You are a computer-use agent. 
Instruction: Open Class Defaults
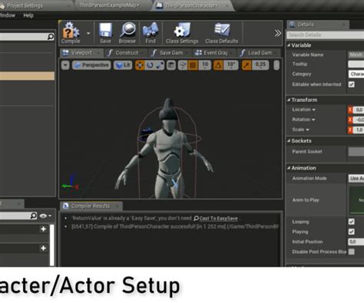click(x=221, y=33)
